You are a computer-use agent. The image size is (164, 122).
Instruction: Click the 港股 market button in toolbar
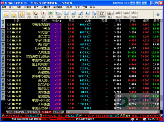[126, 13]
